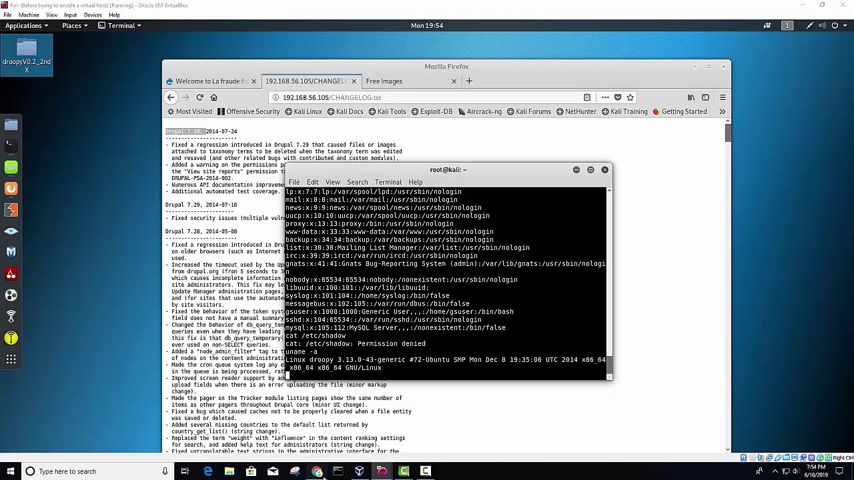The width and height of the screenshot is (854, 480).
Task: Toggle reader view in address bar
Action: click(587, 97)
